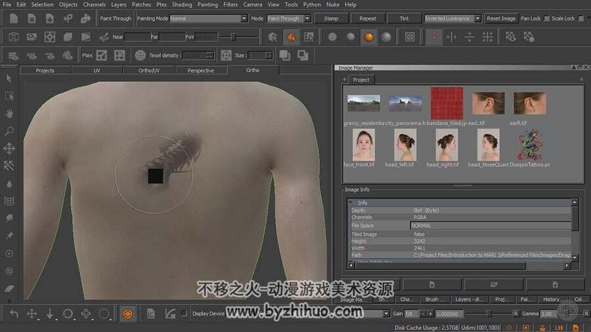The image size is (591, 332).
Task: Click the globe icon beside Texel density
Action: click(140, 55)
